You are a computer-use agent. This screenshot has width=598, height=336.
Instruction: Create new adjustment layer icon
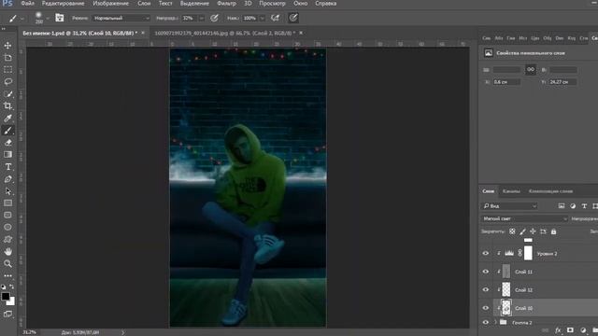pyautogui.click(x=583, y=330)
